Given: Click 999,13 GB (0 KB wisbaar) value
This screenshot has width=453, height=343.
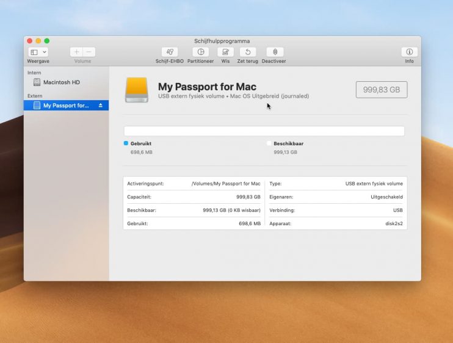Looking at the screenshot, I should point(232,210).
